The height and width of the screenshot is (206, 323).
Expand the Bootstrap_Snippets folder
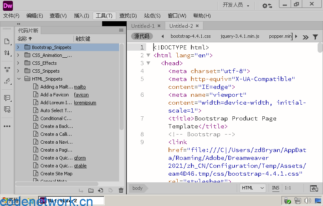pos(18,47)
